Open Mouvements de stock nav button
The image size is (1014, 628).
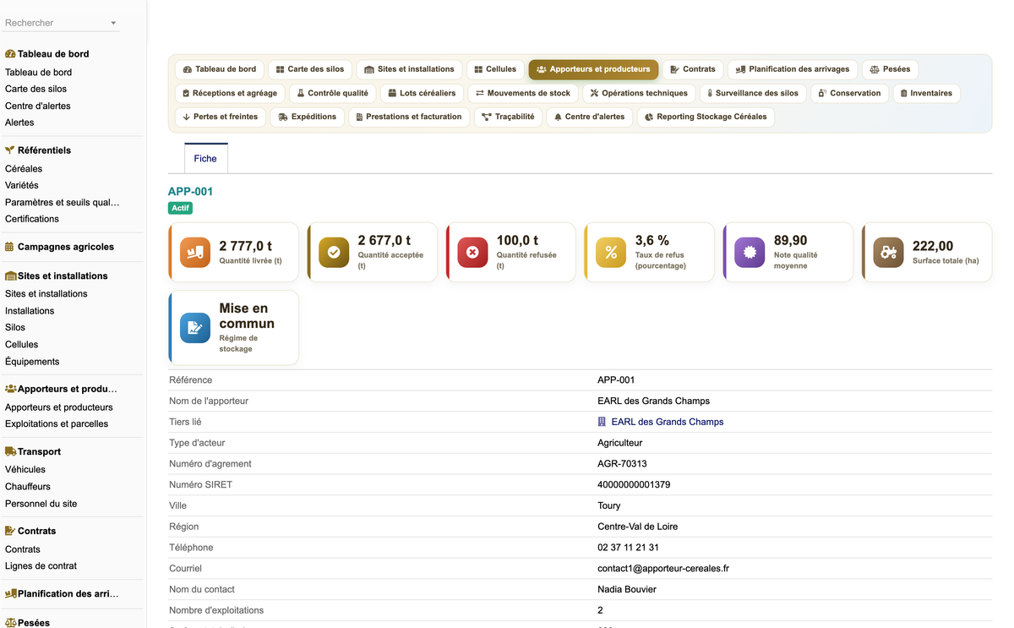coord(523,93)
